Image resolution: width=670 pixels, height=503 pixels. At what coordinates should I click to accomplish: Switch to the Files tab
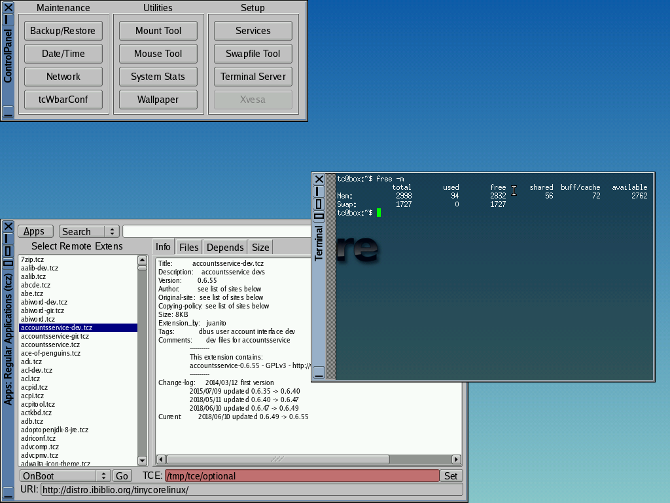[x=189, y=247]
